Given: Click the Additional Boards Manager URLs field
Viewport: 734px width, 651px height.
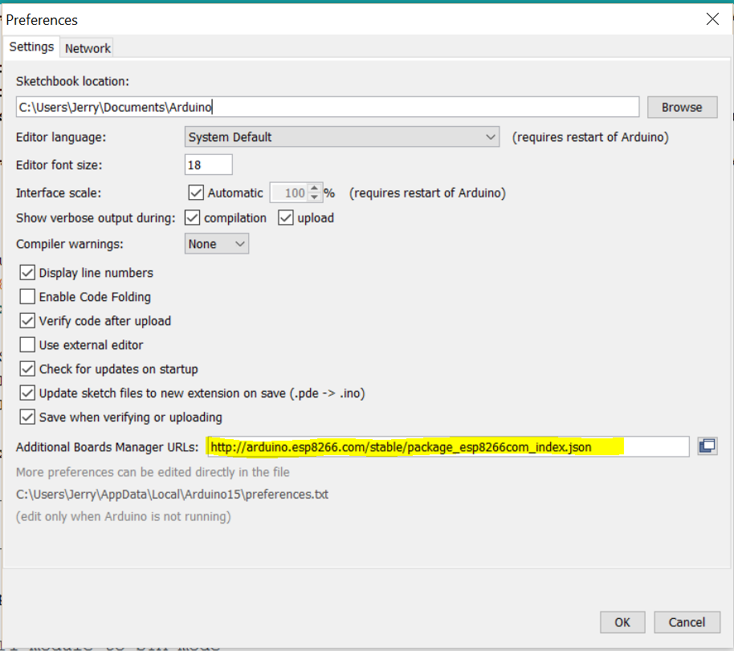Looking at the screenshot, I should [x=448, y=446].
